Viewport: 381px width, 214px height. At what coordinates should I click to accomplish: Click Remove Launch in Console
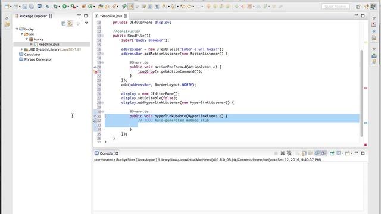pos(282,153)
